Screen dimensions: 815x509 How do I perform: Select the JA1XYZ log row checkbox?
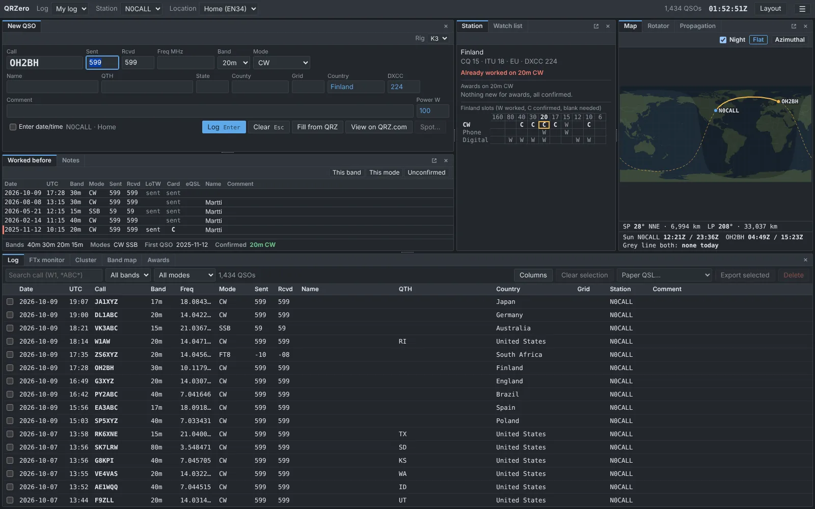10,302
